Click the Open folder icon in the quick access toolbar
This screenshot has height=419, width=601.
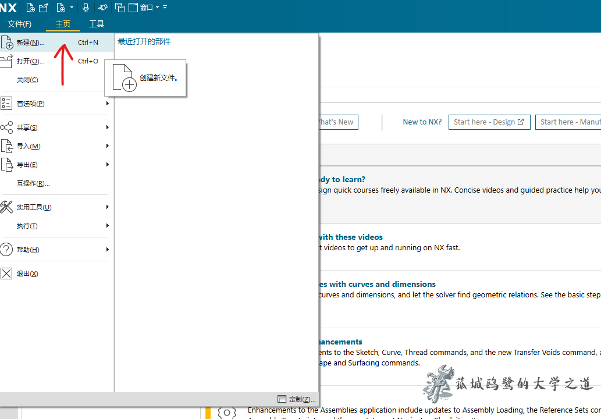tap(44, 8)
